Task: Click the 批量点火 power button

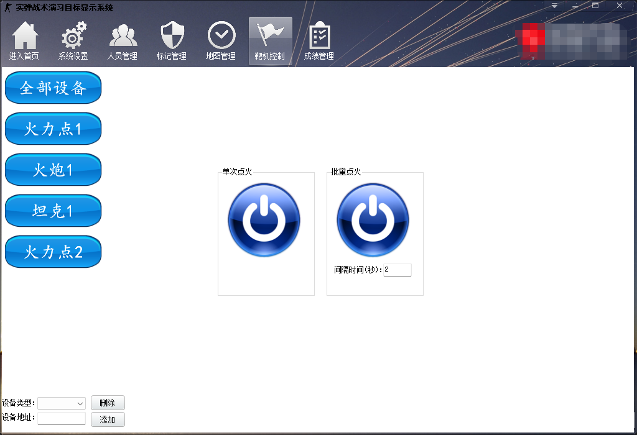Action: [x=373, y=220]
